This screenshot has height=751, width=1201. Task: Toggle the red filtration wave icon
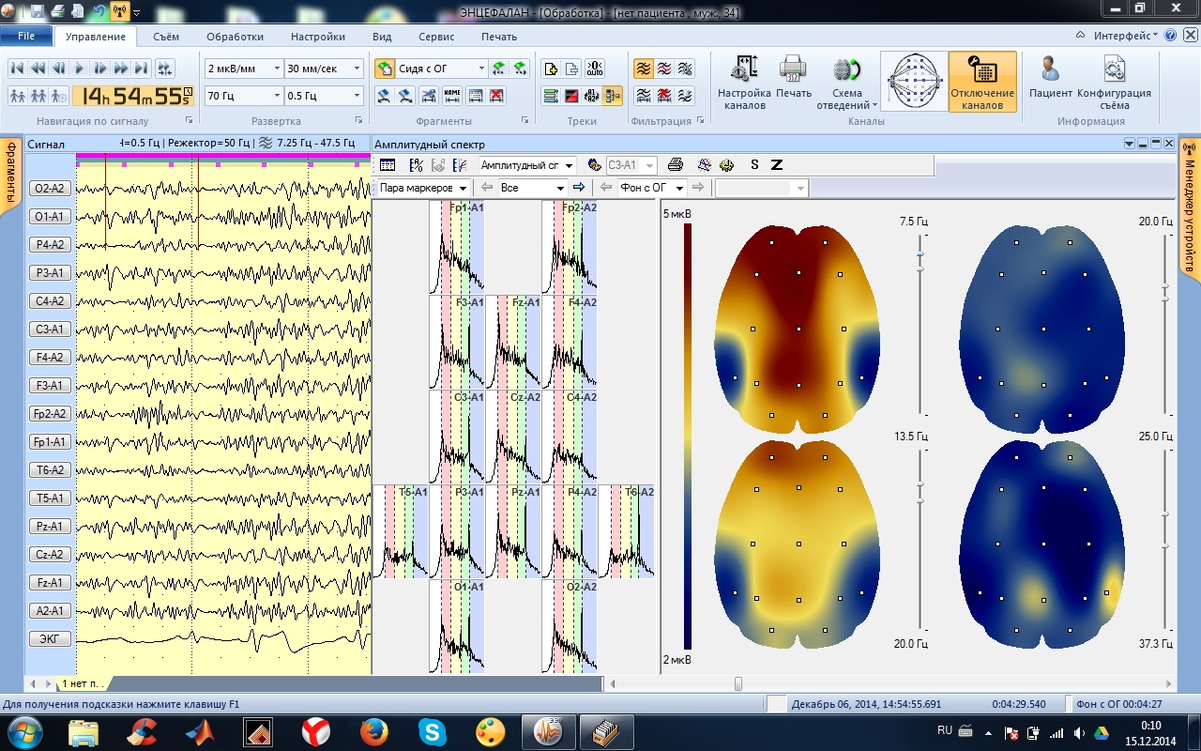pyautogui.click(x=664, y=69)
